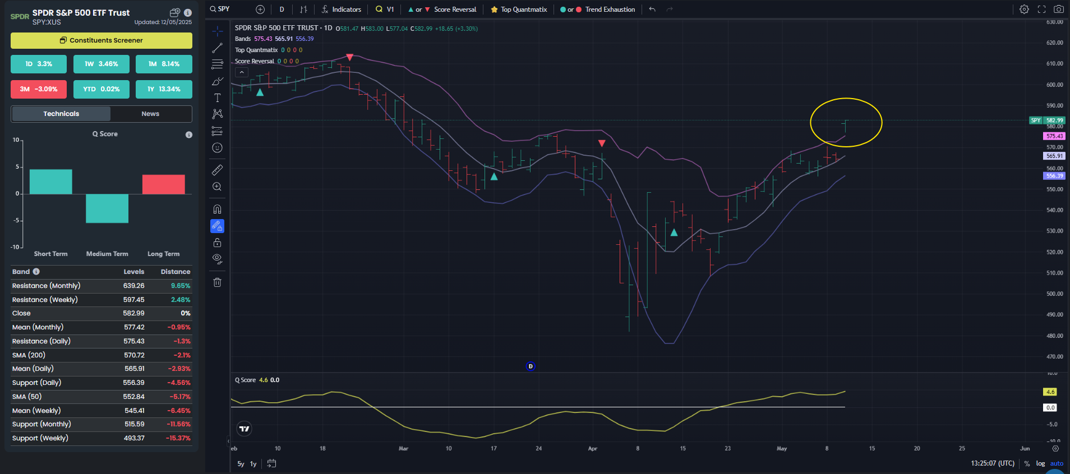Click the redo arrow

(670, 9)
